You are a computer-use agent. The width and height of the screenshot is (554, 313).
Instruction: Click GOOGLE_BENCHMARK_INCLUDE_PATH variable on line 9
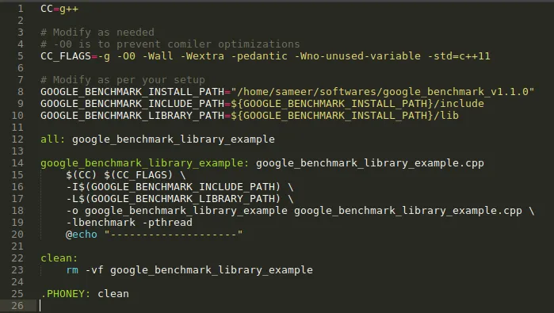tap(132, 104)
